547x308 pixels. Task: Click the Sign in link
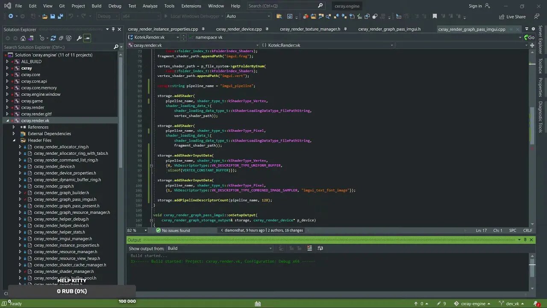[475, 6]
